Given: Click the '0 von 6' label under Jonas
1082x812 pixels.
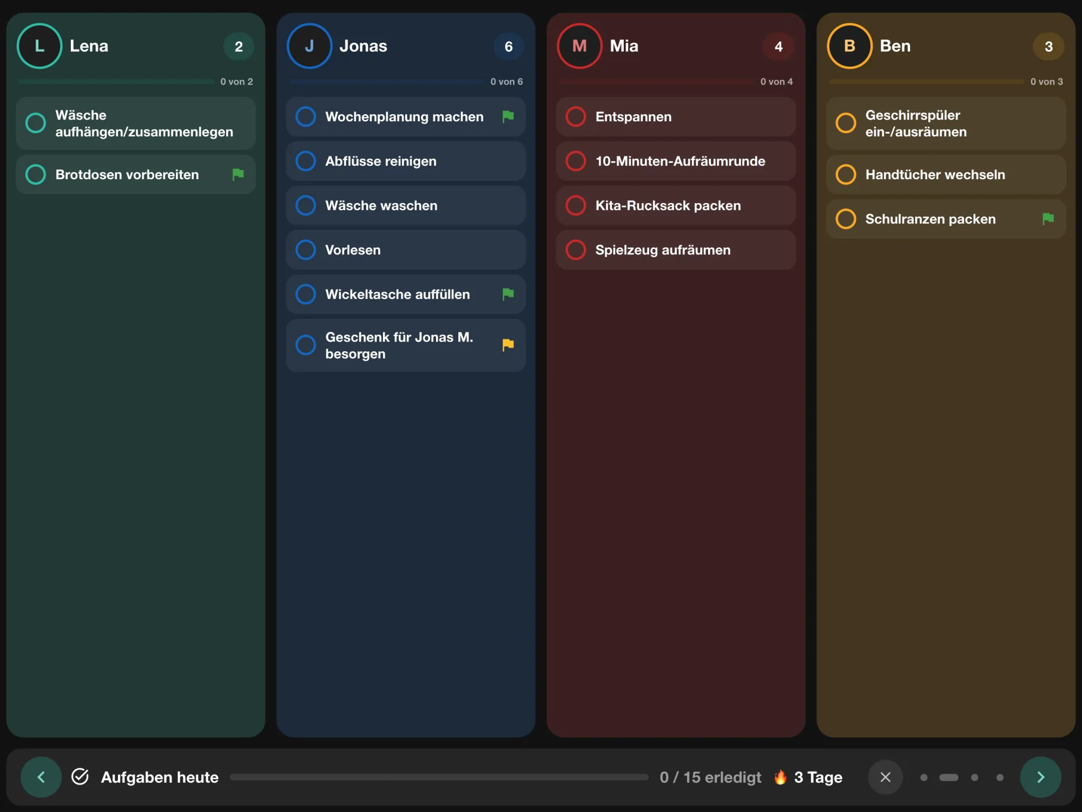Looking at the screenshot, I should click(x=506, y=82).
